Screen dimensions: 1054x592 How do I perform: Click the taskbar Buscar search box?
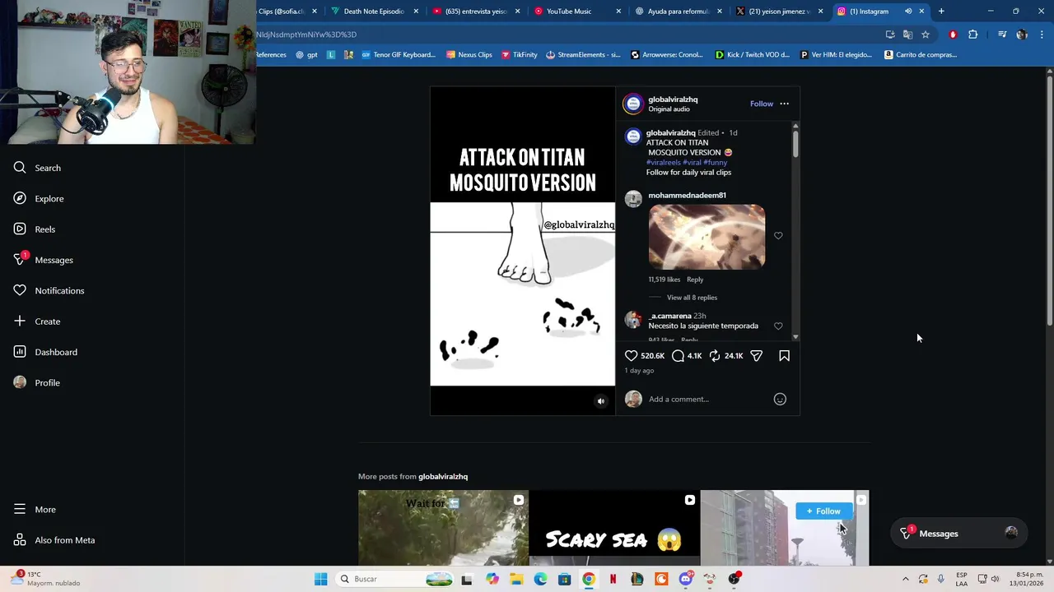(x=393, y=579)
